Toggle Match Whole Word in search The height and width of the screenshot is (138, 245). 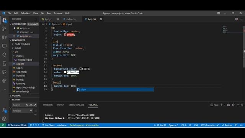click(31, 105)
